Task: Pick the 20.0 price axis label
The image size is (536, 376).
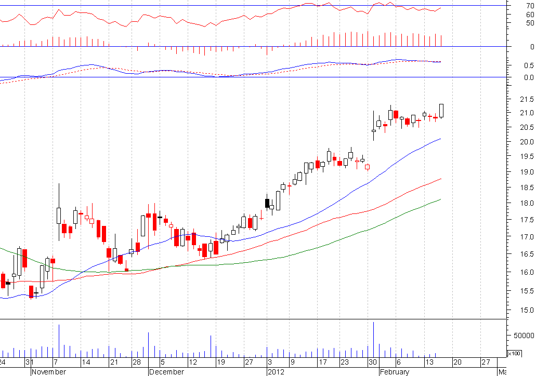Action: tap(527, 142)
